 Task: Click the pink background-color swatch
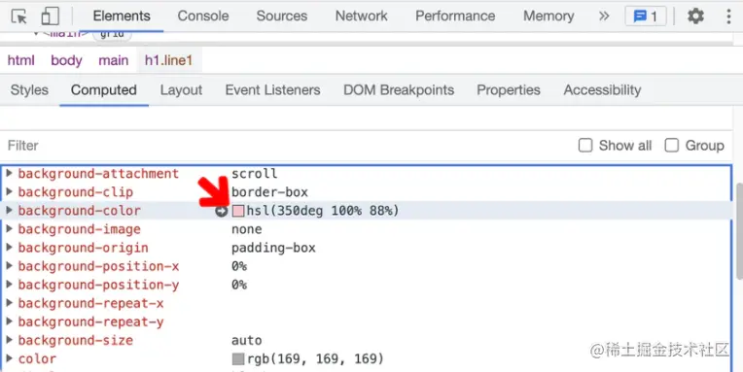[x=238, y=211]
